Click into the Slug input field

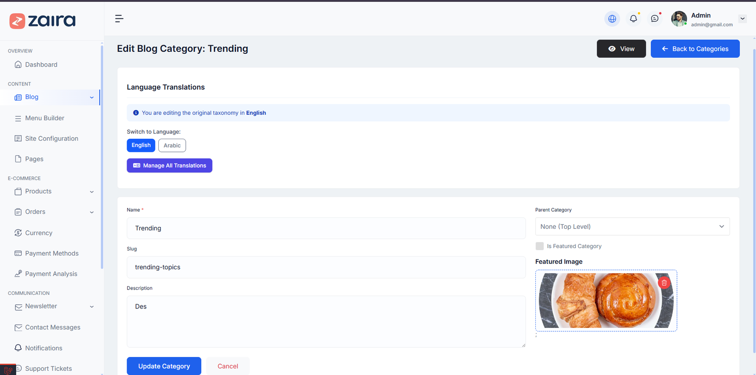pyautogui.click(x=326, y=267)
